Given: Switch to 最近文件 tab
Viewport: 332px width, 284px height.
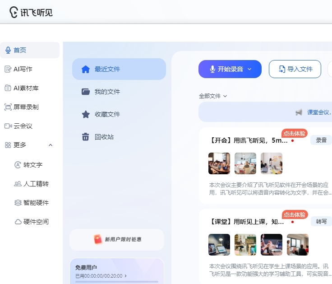Looking at the screenshot, I should 119,69.
